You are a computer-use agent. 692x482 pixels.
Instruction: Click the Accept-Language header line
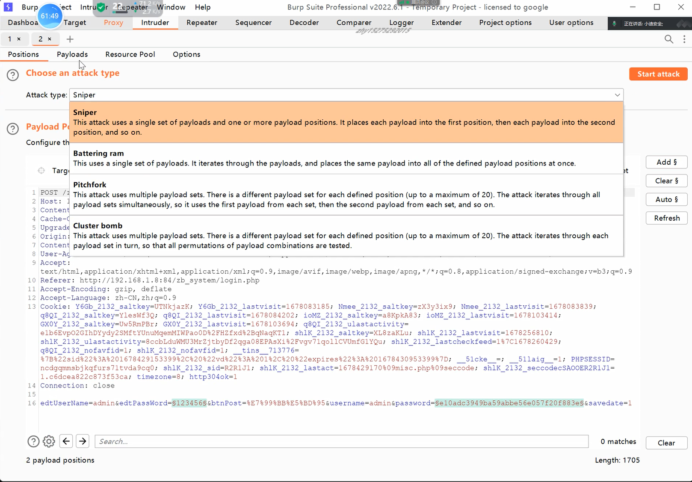[108, 298]
